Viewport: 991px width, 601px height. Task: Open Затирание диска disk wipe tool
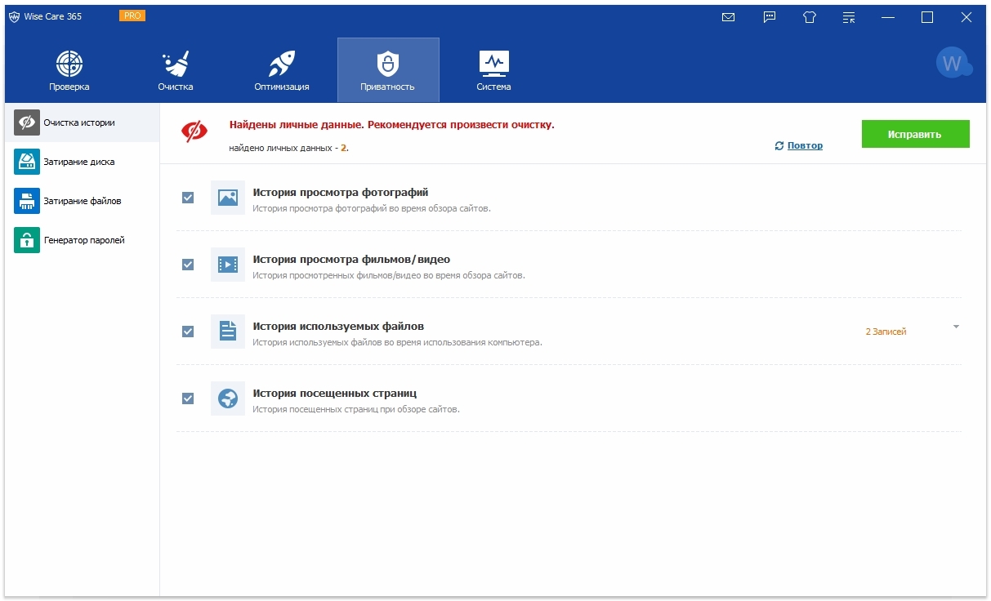coord(79,162)
